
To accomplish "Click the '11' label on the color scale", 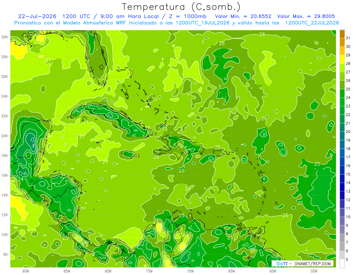I will pyautogui.click(x=348, y=208).
